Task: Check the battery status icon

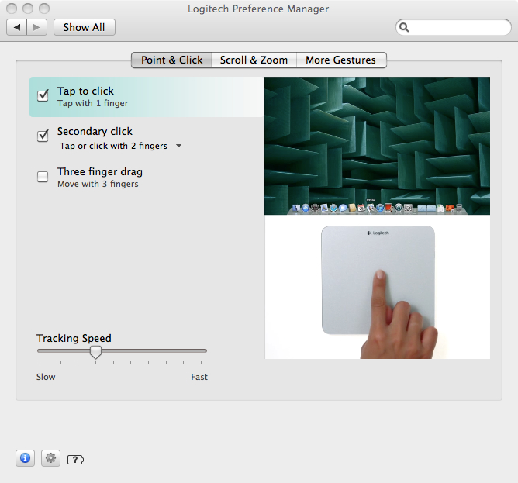Action: click(x=76, y=460)
